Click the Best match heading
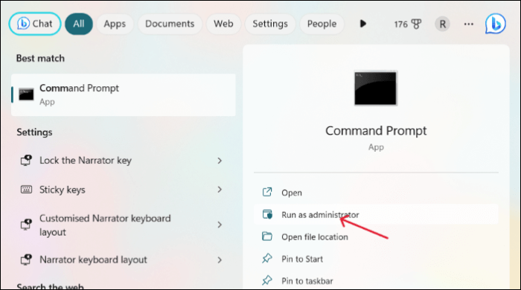The image size is (521, 290). pyautogui.click(x=40, y=59)
